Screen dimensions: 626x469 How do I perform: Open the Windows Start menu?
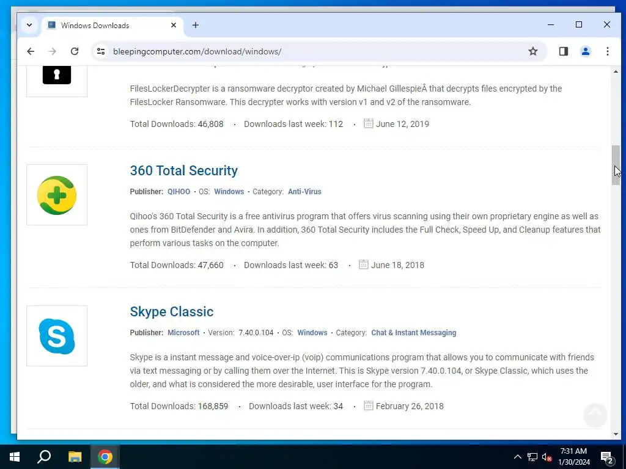[x=15, y=457]
